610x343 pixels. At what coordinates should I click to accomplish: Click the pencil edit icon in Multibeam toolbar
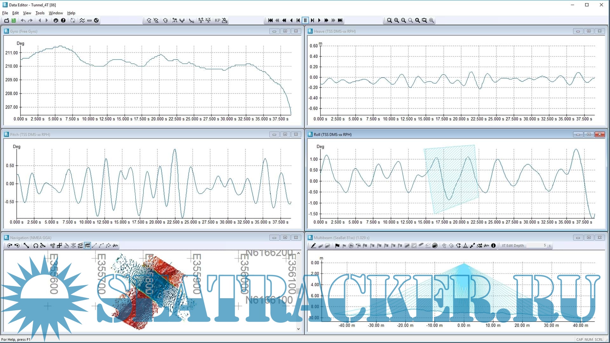(x=314, y=245)
